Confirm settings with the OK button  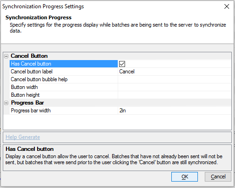point(185,177)
